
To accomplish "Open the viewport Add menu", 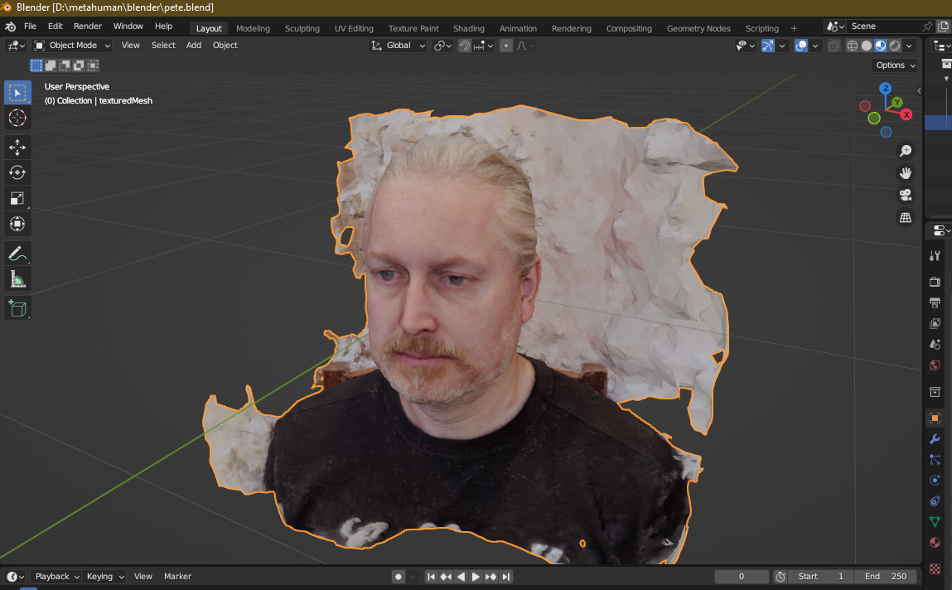I will 194,46.
